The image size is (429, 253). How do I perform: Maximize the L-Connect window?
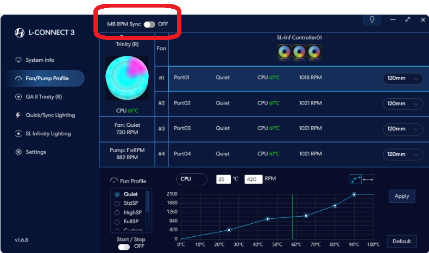tap(408, 20)
